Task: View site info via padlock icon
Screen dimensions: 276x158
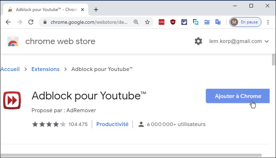Action: click(45, 22)
